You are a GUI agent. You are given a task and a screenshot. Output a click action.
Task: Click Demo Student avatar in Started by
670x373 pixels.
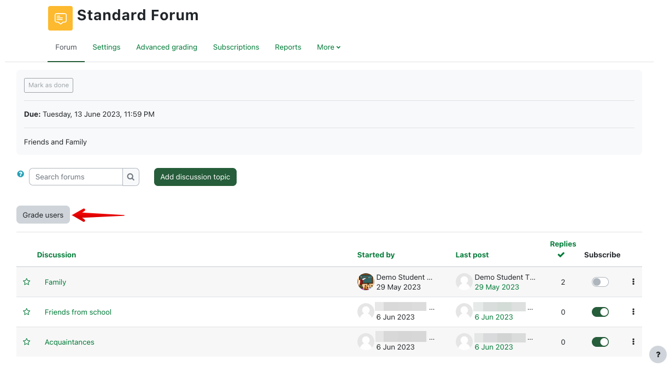coord(366,282)
